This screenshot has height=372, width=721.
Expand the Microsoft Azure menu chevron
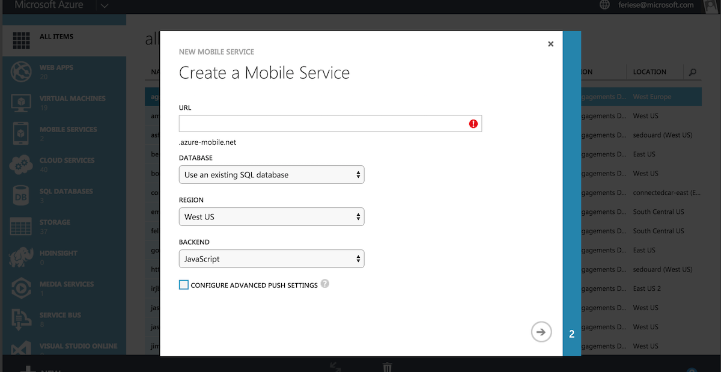coord(104,6)
